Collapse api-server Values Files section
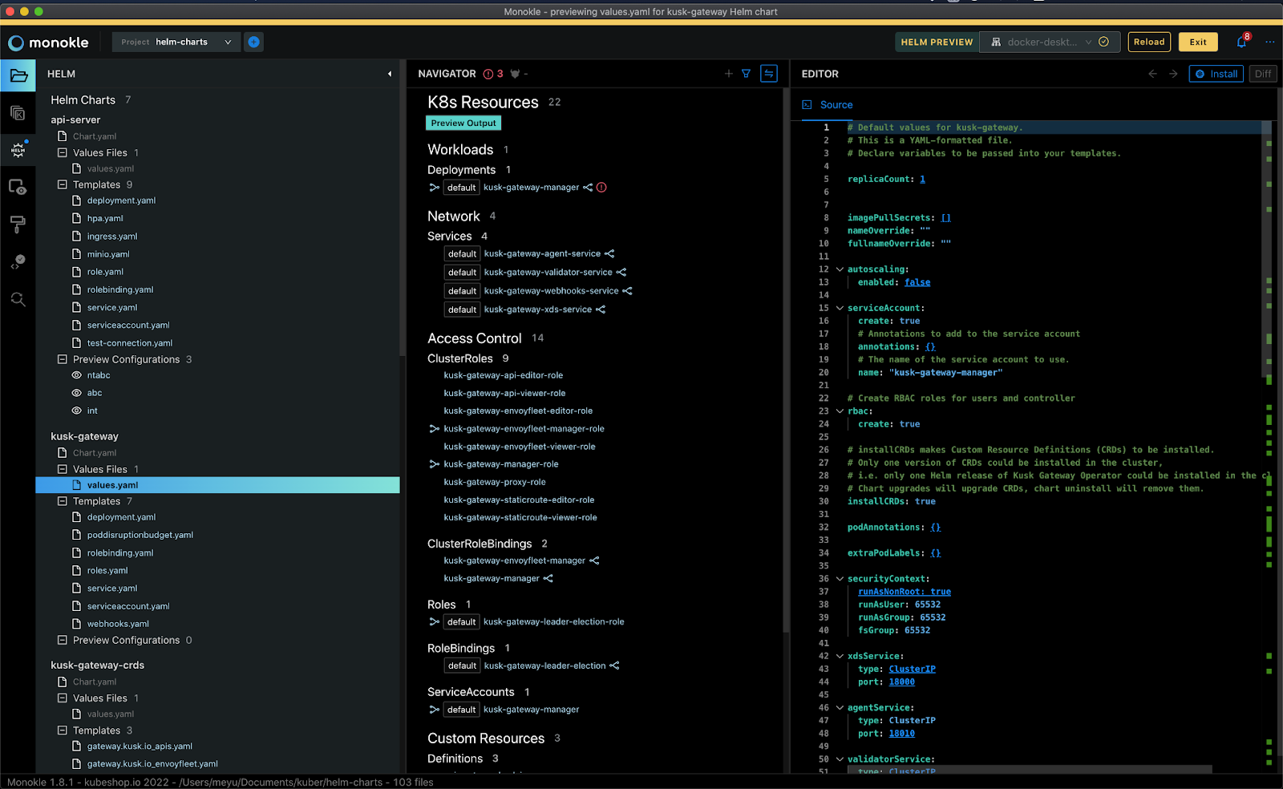 click(x=62, y=152)
